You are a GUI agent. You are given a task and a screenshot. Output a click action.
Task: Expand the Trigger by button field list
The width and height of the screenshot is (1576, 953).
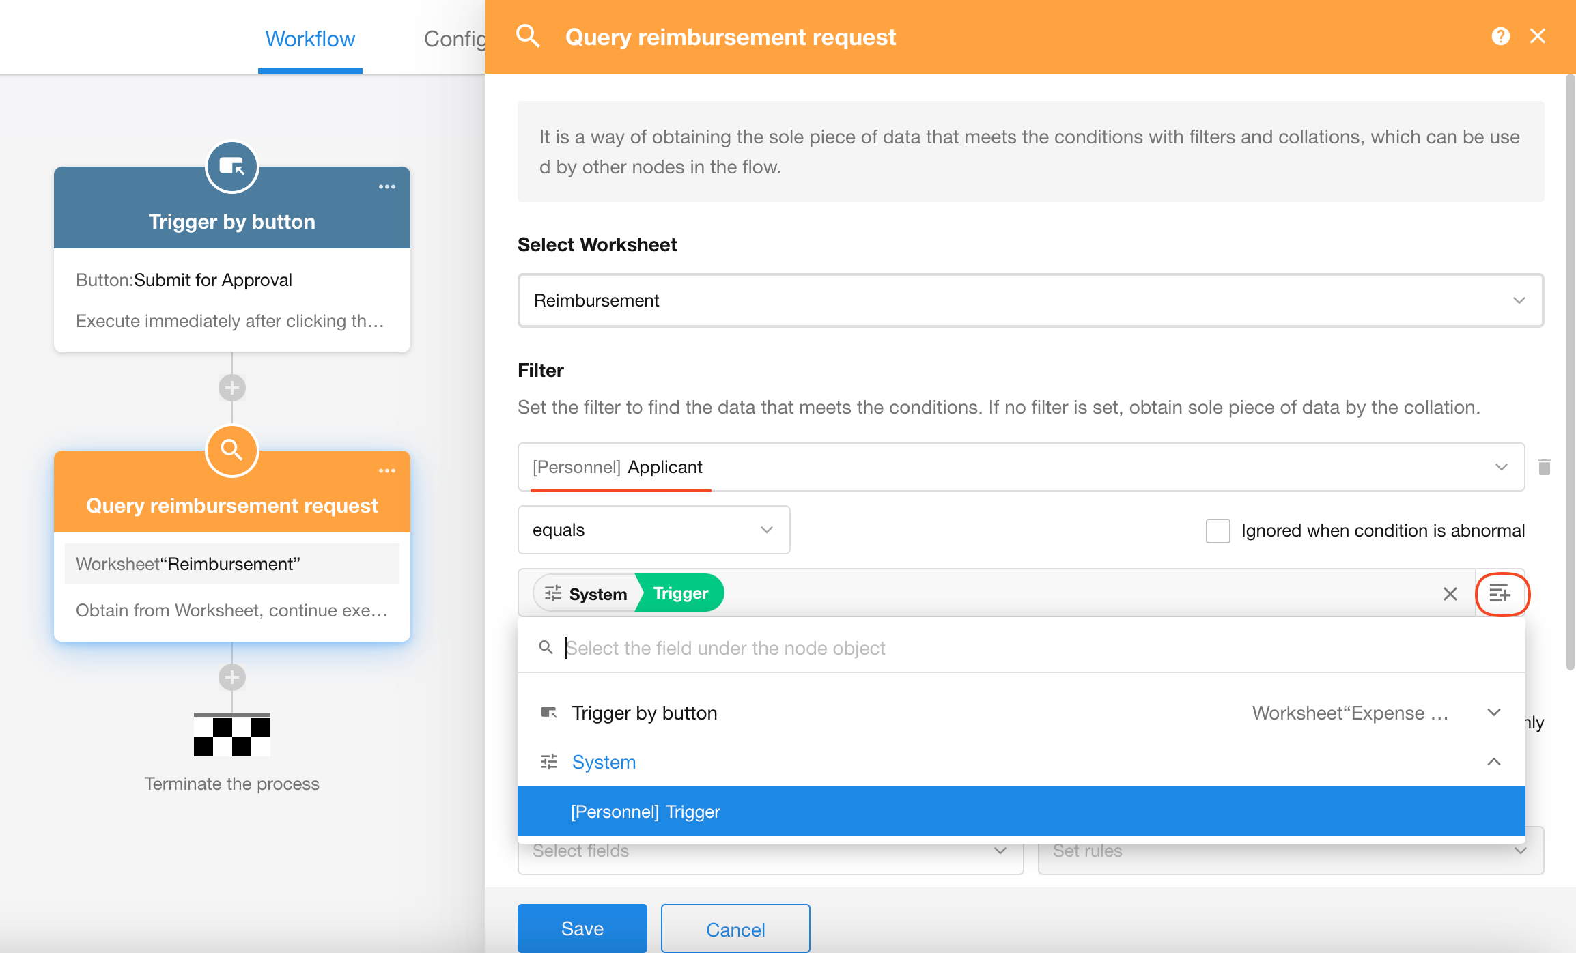coord(1493,713)
